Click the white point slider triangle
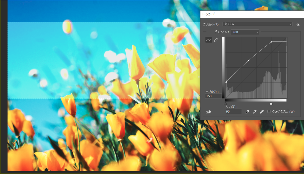The width and height of the screenshot is (304, 174). pyautogui.click(x=271, y=104)
